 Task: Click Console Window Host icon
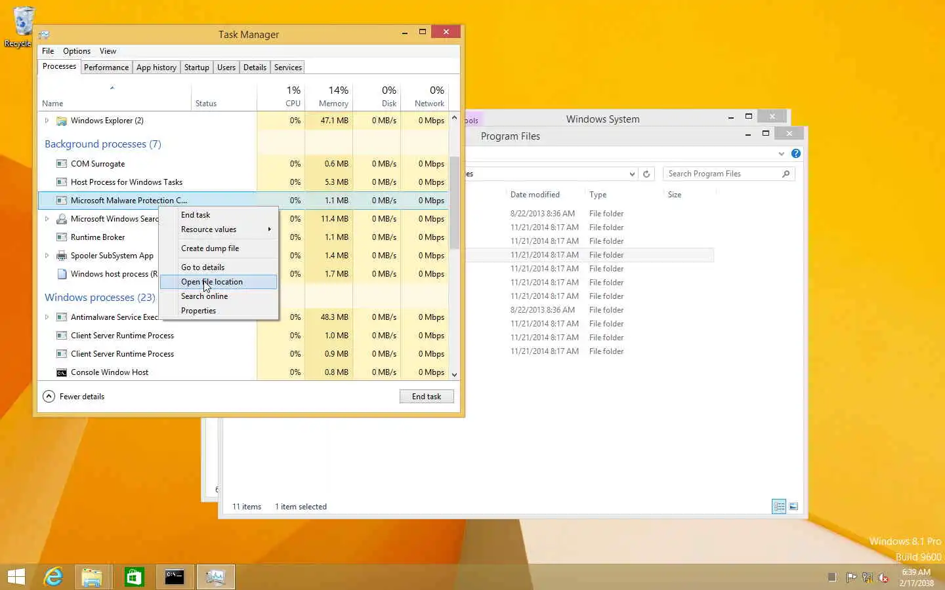coord(62,372)
